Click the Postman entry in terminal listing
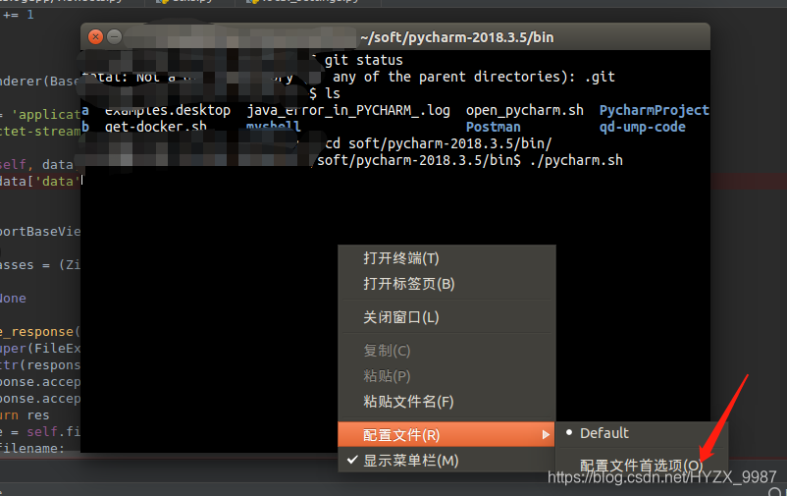The height and width of the screenshot is (496, 787). [494, 127]
